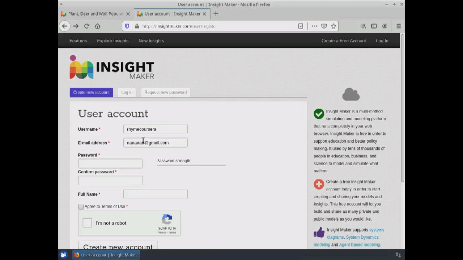Toggle reader view in the address bar
The height and width of the screenshot is (260, 463).
pyautogui.click(x=301, y=26)
